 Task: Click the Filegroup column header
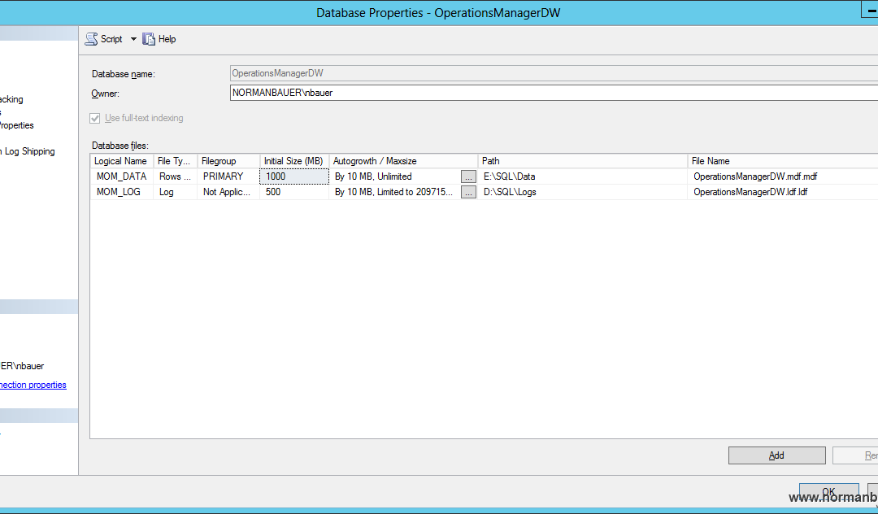(x=228, y=161)
